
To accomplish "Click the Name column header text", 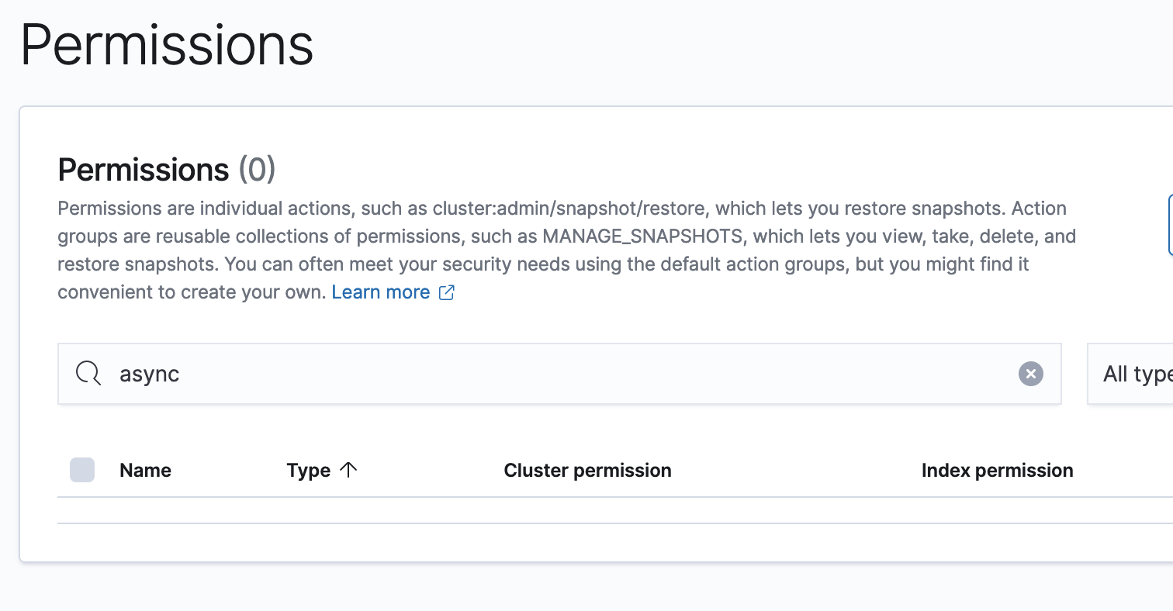I will tap(146, 470).
